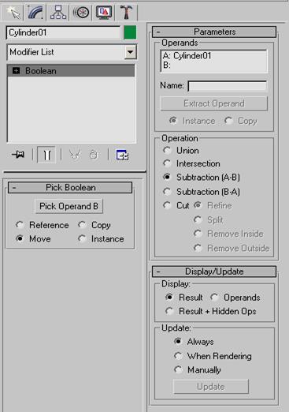This screenshot has height=412, width=289.
Task: Open the Create command panel tab
Action: tap(13, 13)
